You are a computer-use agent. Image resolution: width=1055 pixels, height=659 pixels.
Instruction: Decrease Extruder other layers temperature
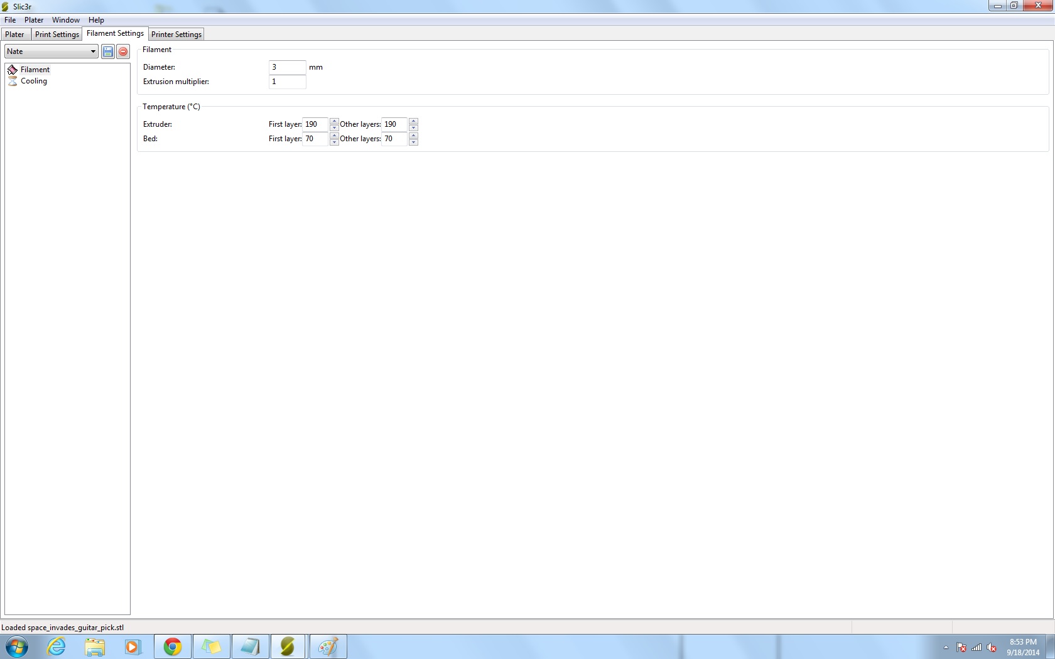[413, 127]
